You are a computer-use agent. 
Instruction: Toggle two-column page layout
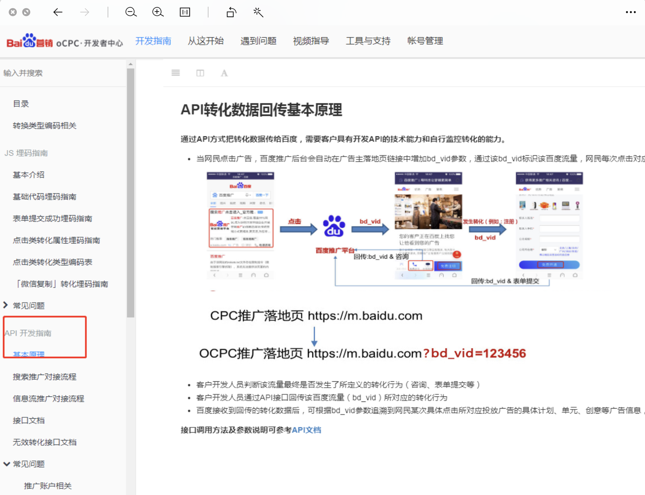click(x=200, y=73)
